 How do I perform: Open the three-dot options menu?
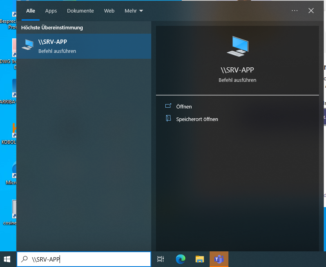point(295,11)
